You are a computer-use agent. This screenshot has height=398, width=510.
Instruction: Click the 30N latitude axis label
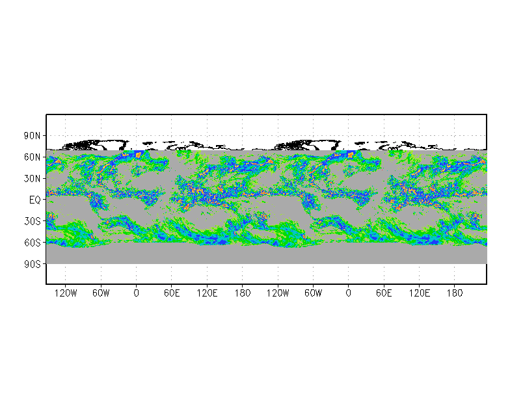click(33, 178)
